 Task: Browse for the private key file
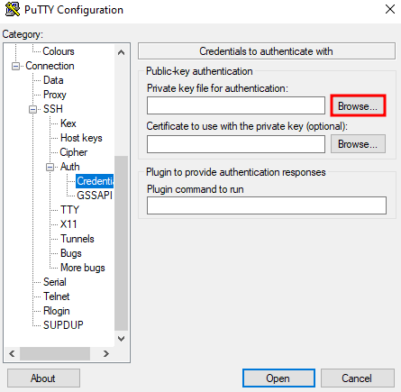coord(358,106)
